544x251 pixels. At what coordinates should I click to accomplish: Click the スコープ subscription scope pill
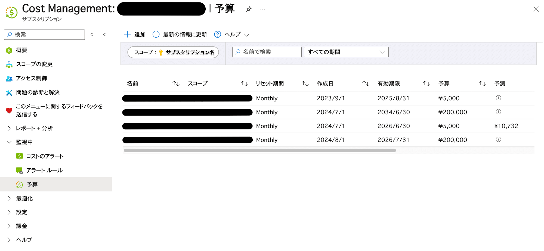tap(173, 52)
